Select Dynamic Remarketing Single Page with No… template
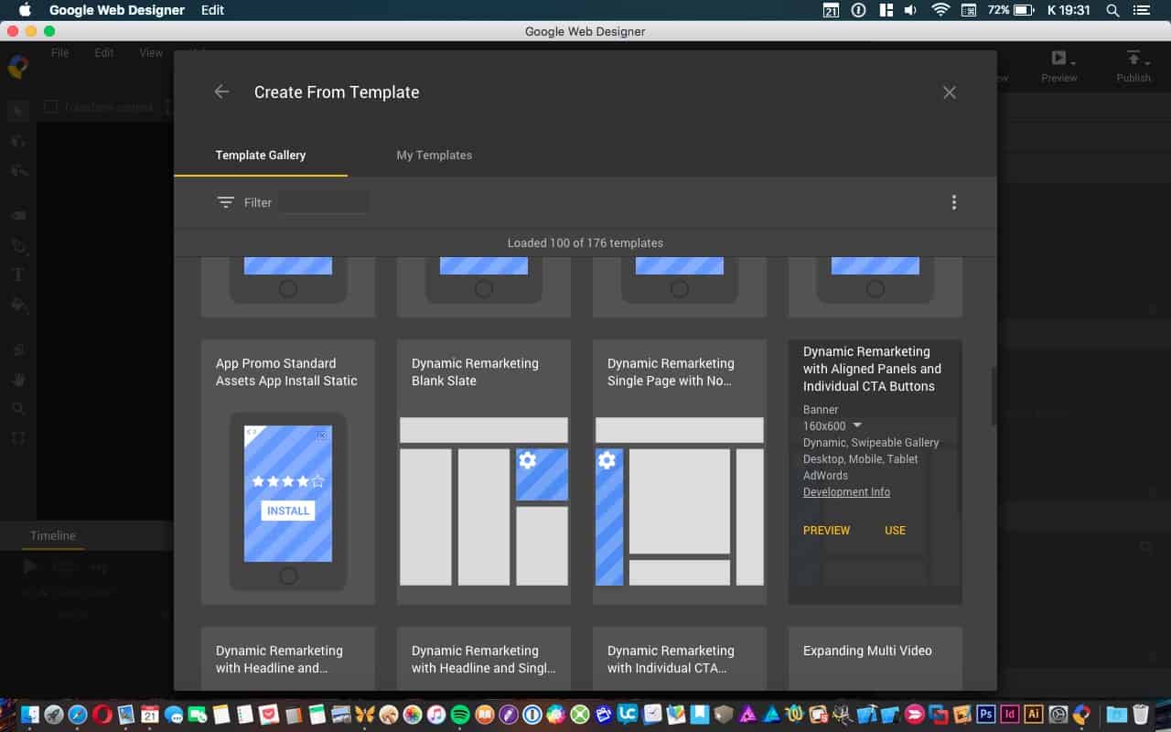This screenshot has height=732, width=1171. 680,472
